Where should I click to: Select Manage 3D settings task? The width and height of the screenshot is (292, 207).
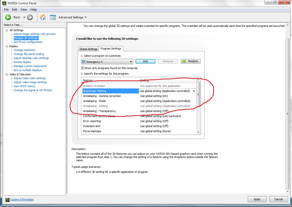(26, 38)
